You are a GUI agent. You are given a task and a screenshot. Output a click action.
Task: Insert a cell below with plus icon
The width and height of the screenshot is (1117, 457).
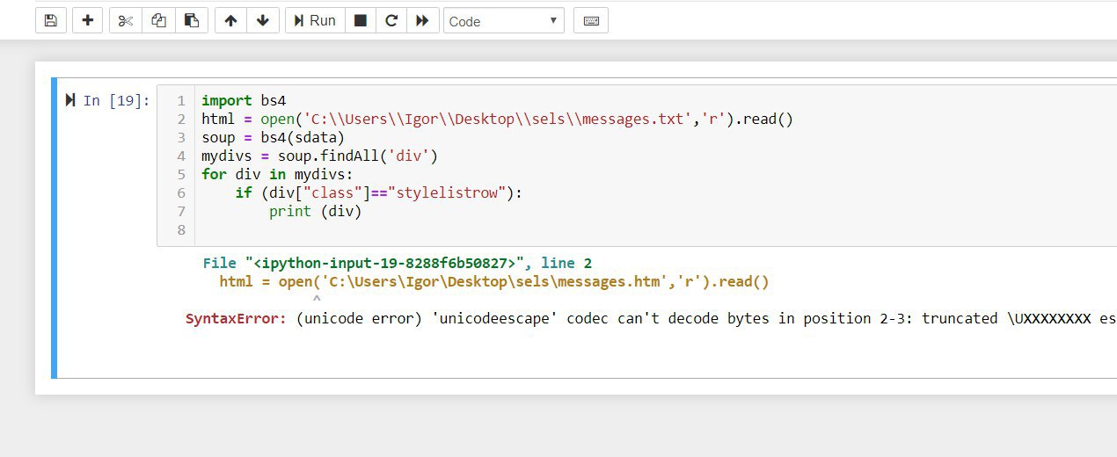pyautogui.click(x=87, y=20)
